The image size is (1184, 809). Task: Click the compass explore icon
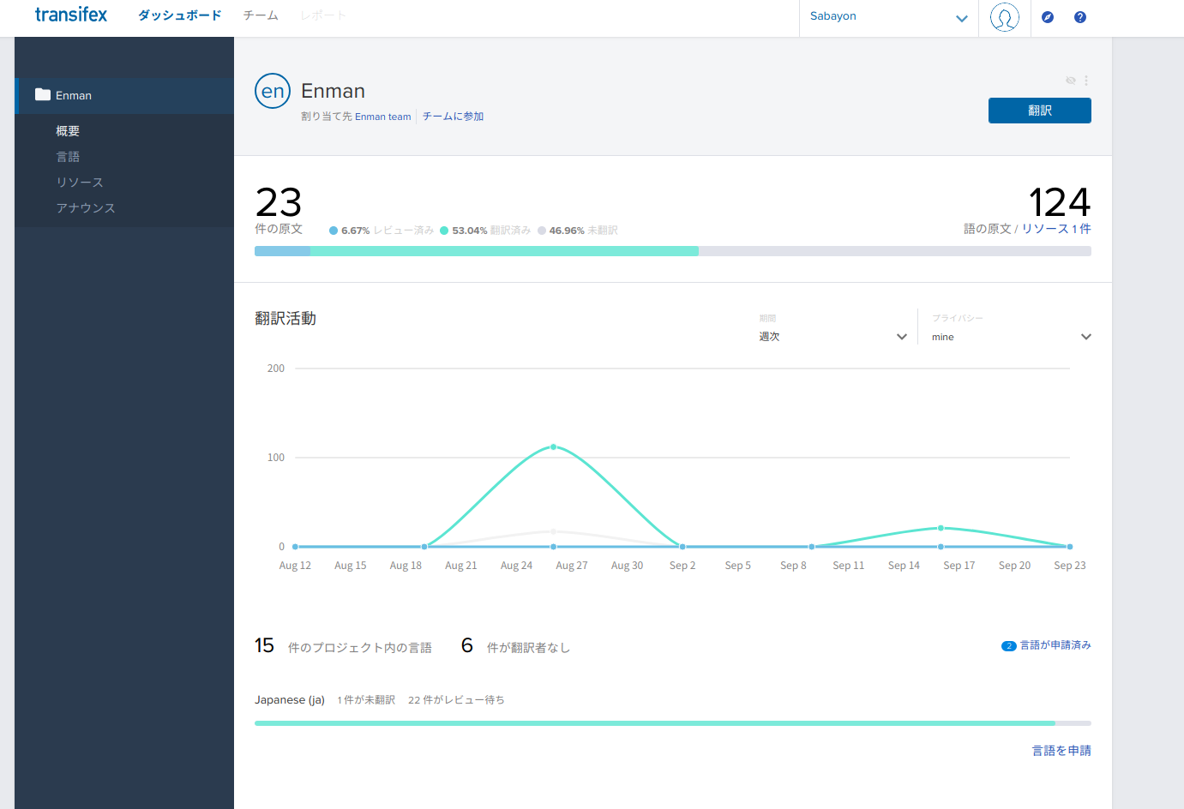click(1048, 17)
